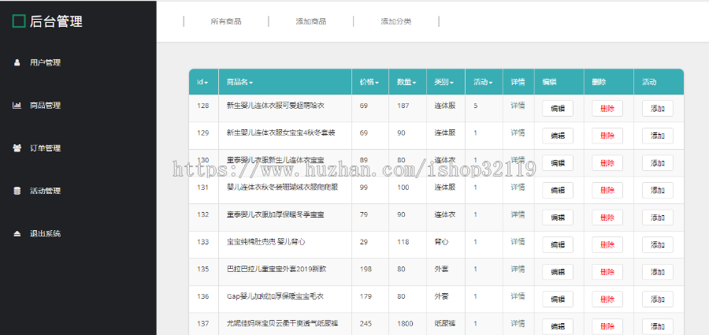Click product name Gap婴儿加绒加厚保暖宝宝毛衣
Image resolution: width=709 pixels, height=335 pixels.
pos(275,296)
